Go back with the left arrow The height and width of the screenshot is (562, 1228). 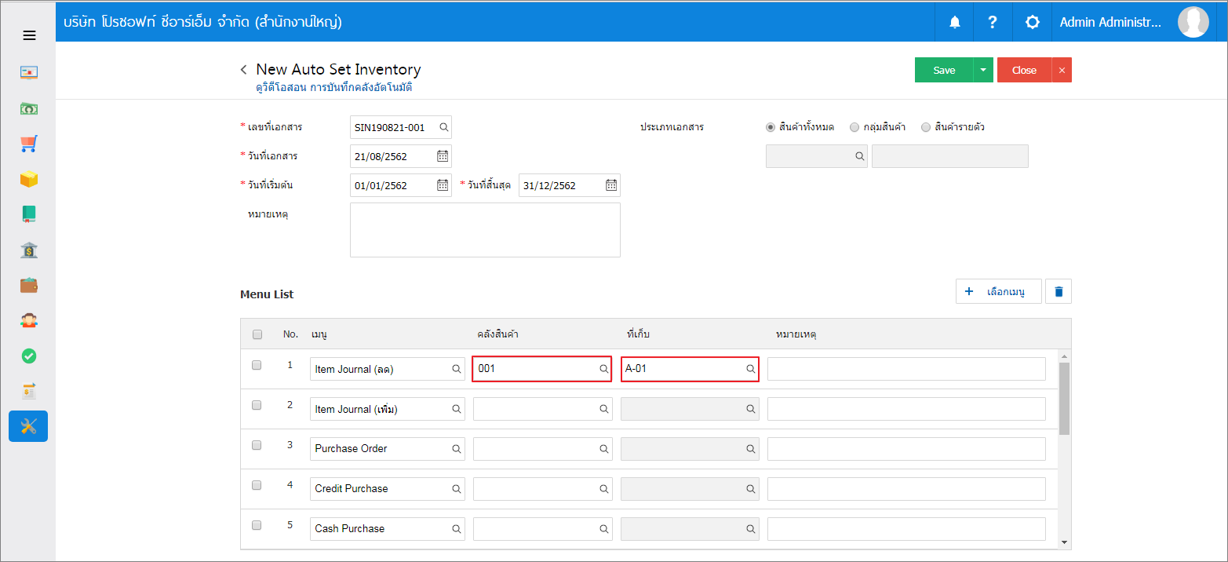pyautogui.click(x=243, y=70)
